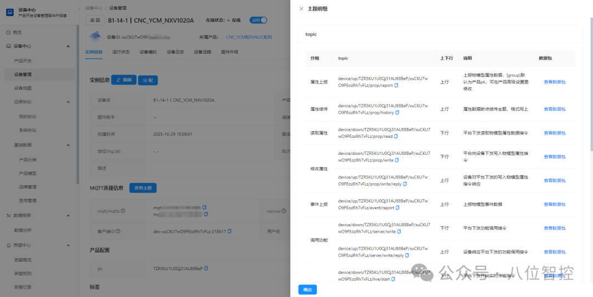Collapse the 基础数据 submenu
Viewport: 593px width, 297px height.
point(68,145)
